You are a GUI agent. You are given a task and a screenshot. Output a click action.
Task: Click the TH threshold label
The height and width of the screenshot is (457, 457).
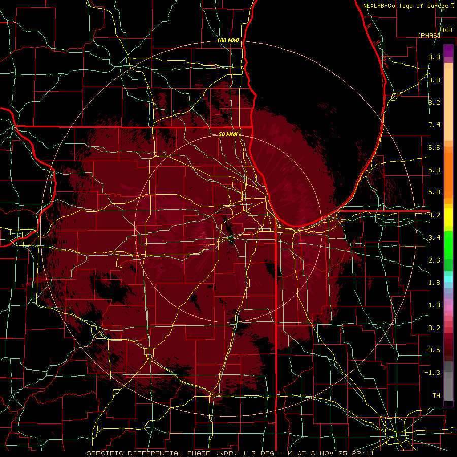[x=436, y=396]
